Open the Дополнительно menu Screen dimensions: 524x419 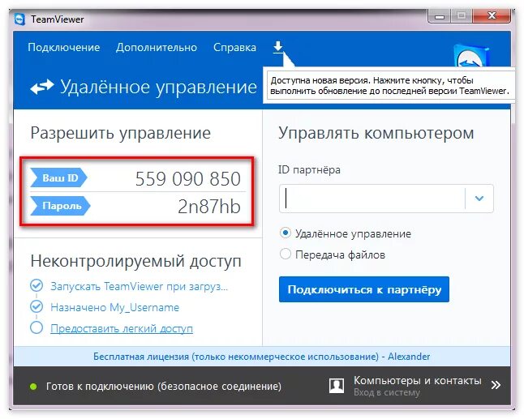coord(157,47)
